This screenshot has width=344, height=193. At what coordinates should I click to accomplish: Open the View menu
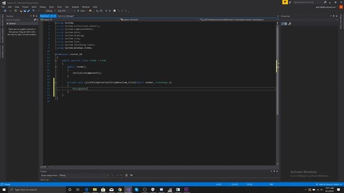[x=17, y=7]
